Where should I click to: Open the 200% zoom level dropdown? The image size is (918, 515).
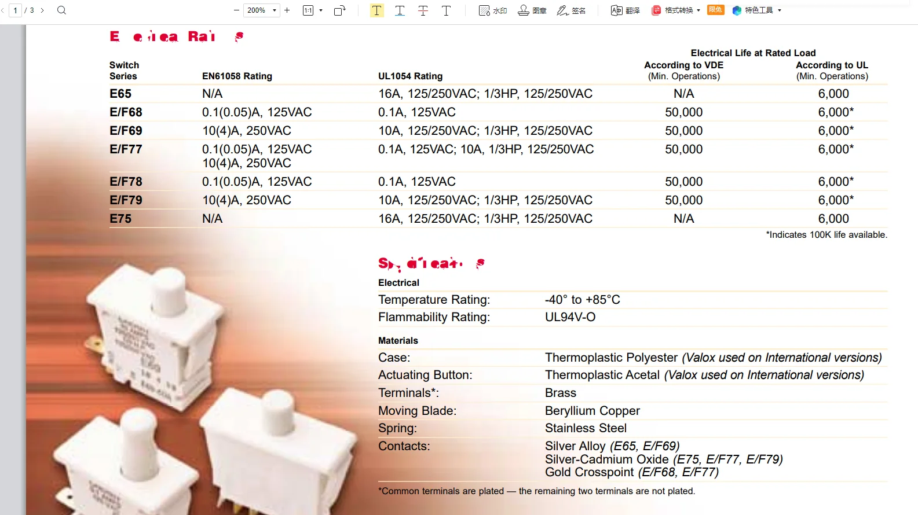(x=262, y=10)
